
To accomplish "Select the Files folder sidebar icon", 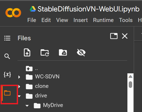I will [x=7, y=93].
